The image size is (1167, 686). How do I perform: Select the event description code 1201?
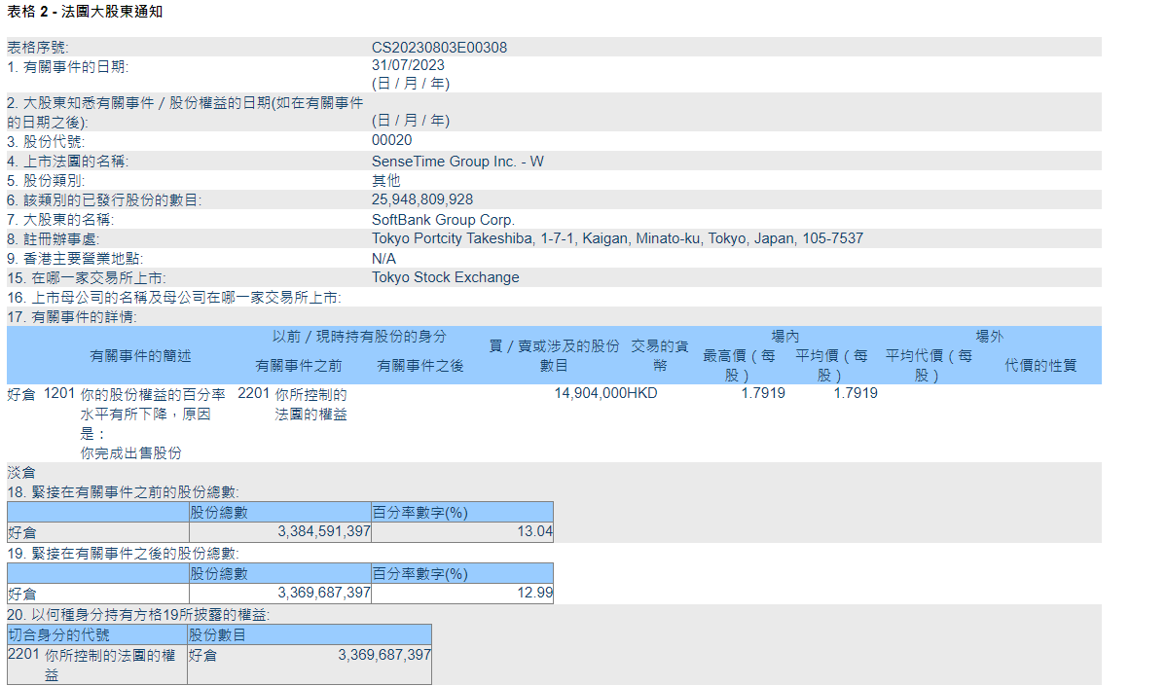(x=59, y=394)
